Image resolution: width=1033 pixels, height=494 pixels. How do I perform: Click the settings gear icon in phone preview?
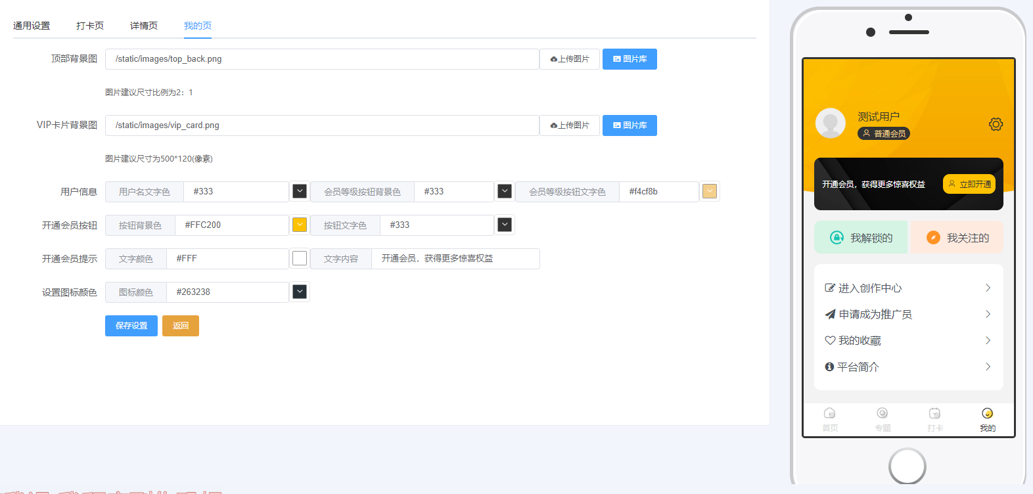996,124
